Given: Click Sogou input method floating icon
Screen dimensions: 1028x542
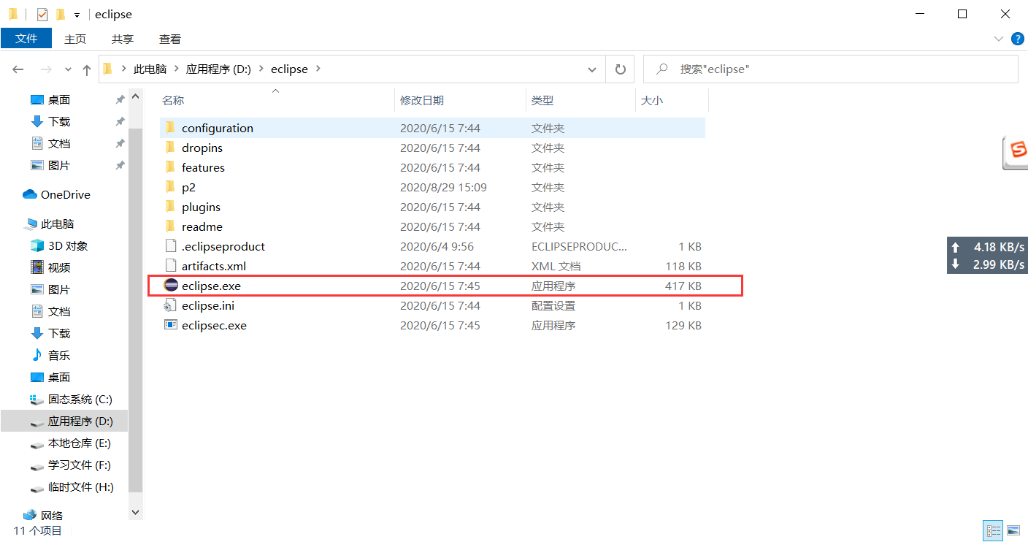Looking at the screenshot, I should click(1016, 153).
